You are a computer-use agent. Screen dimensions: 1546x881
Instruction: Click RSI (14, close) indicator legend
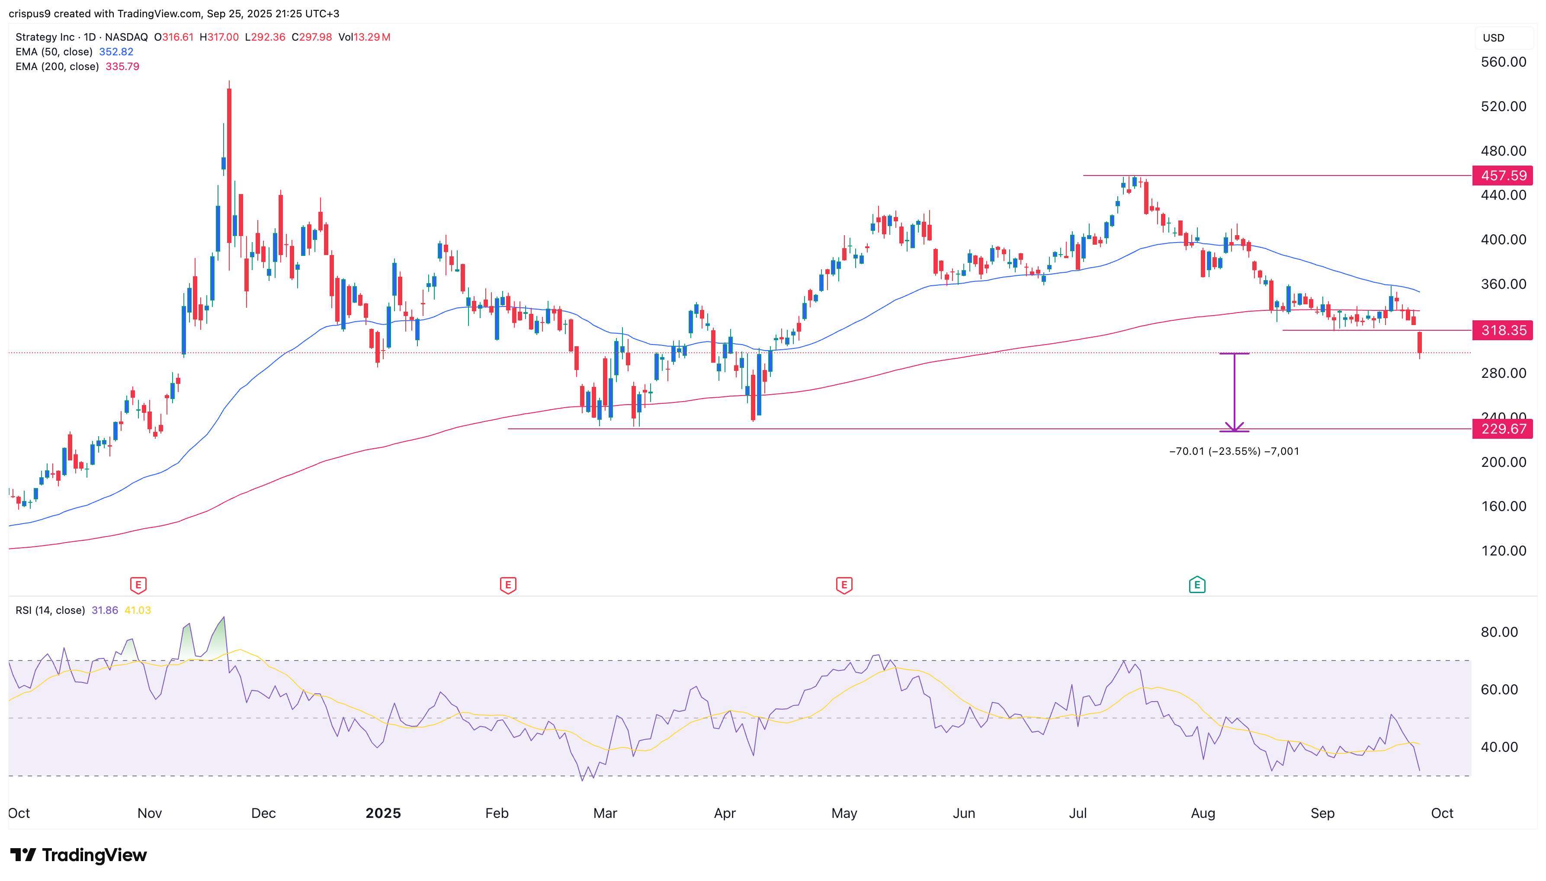50,610
